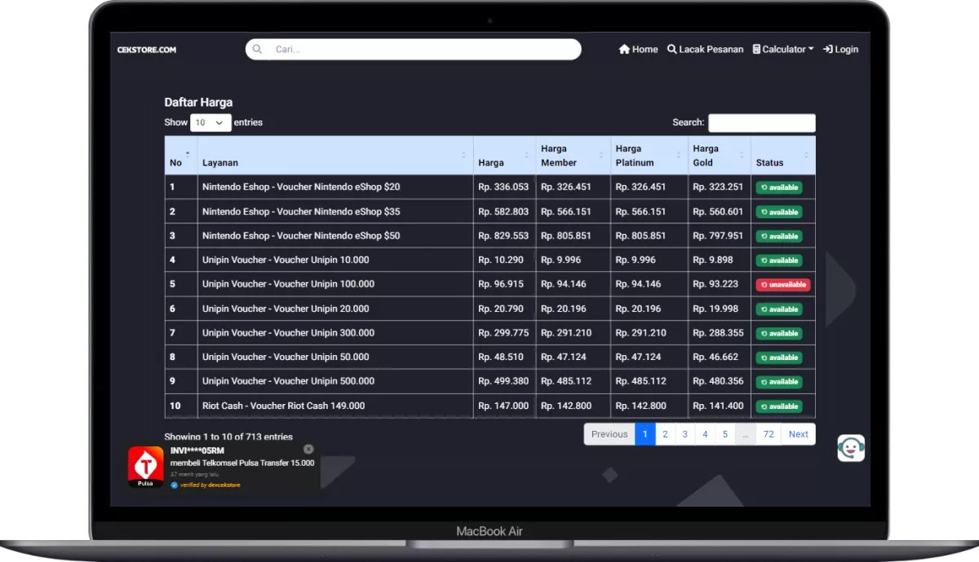
Task: Click the table Search input box
Action: pyautogui.click(x=761, y=123)
